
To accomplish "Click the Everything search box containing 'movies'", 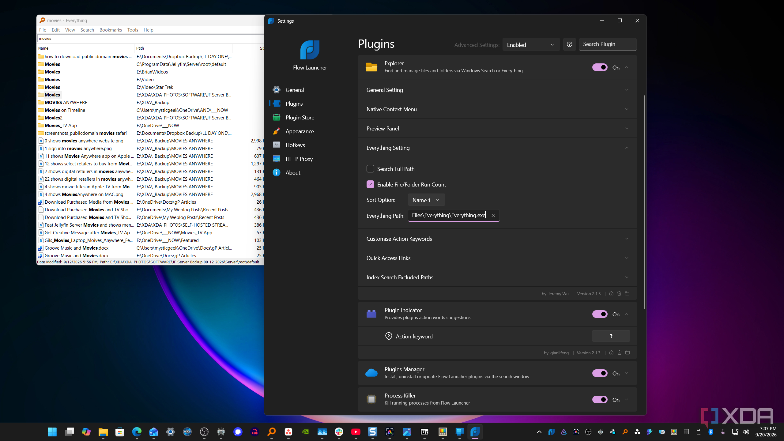I will point(151,38).
